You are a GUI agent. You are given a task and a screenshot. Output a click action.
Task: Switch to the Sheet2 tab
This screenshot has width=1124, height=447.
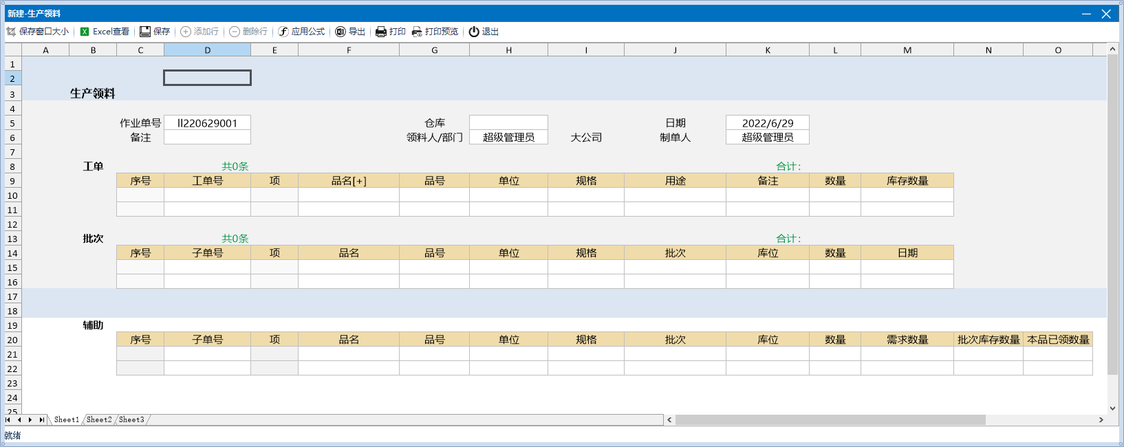[99, 419]
